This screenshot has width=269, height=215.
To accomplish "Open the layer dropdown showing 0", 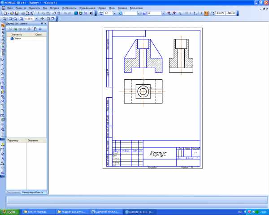I will [x=164, y=13].
